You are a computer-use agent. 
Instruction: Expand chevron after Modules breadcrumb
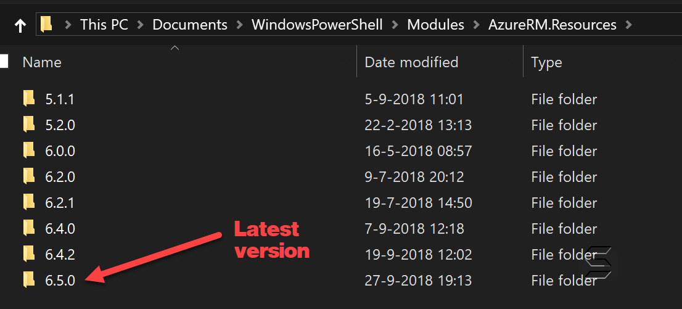point(476,25)
